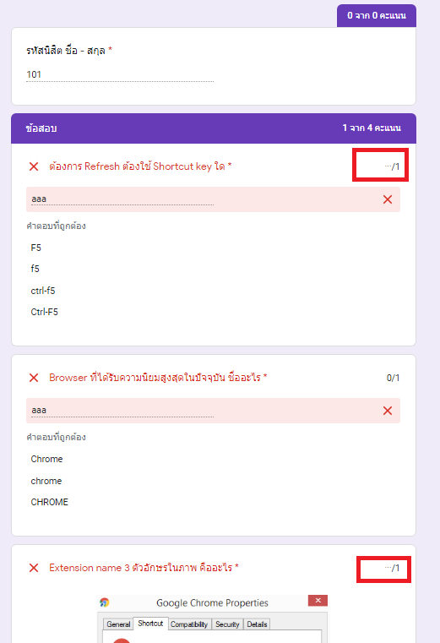
Task: Click the red X beside the Browser question
Action: click(34, 378)
